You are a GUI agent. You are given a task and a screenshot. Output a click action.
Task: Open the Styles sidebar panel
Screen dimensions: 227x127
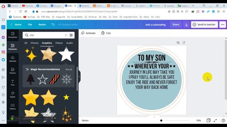pos(13,95)
